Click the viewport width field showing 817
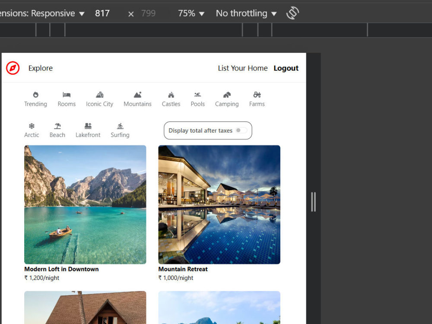This screenshot has height=324, width=432. point(102,13)
